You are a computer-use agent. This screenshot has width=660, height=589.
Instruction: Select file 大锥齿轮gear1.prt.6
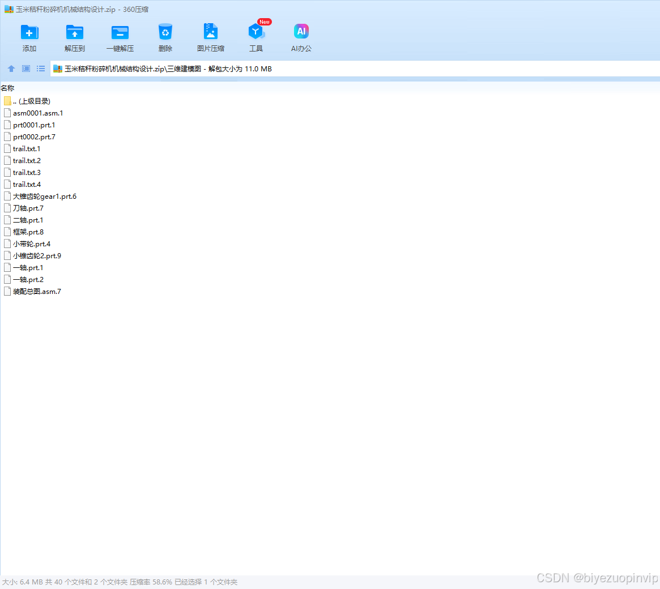point(45,196)
